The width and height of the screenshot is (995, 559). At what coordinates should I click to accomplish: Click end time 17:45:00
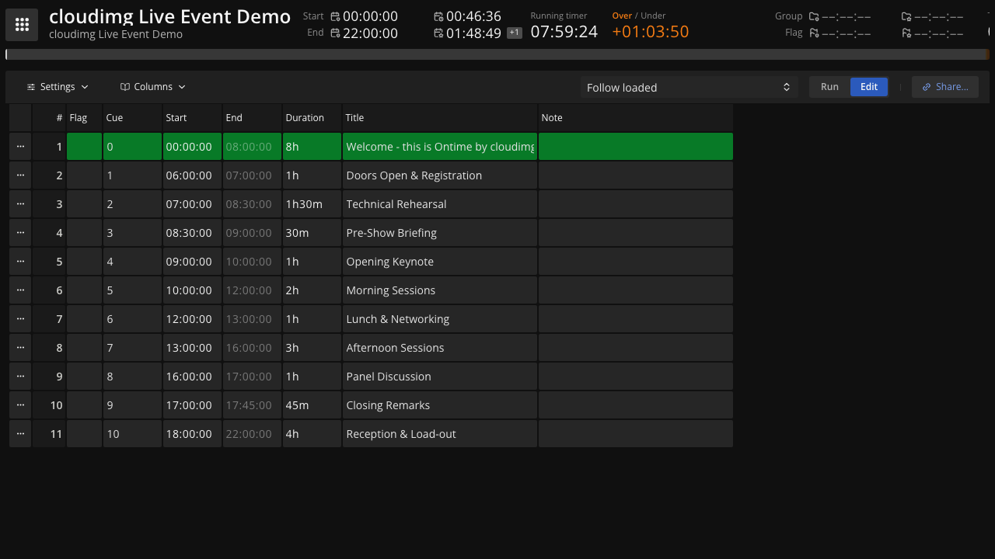point(252,405)
